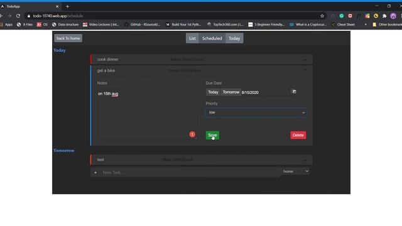Open the GitHub bookmark
The height and width of the screenshot is (226, 402).
143,24
